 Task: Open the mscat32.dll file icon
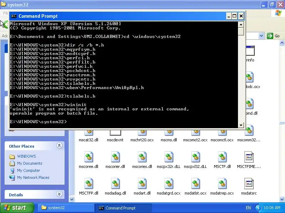pos(89,132)
